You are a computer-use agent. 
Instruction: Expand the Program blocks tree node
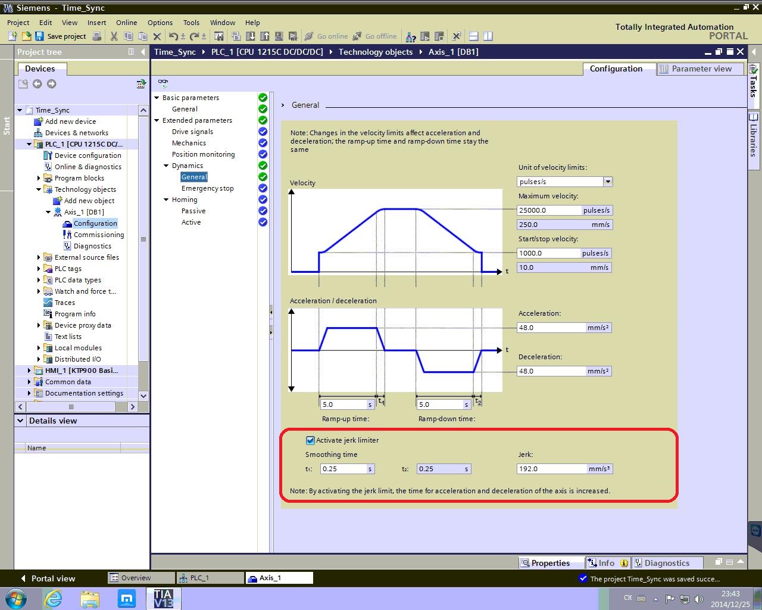[39, 178]
